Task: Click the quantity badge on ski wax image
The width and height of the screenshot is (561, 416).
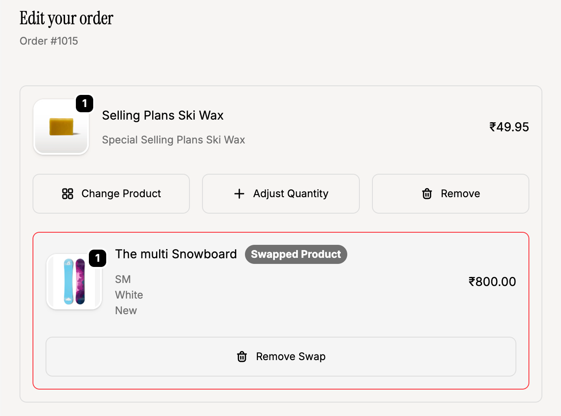Action: [x=85, y=104]
